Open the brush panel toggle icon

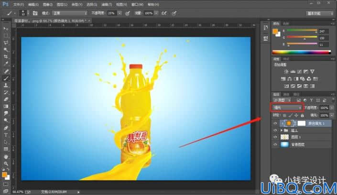coord(35,13)
